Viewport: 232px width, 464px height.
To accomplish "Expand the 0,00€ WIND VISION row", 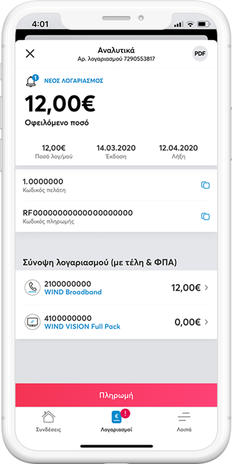I will [x=117, y=322].
